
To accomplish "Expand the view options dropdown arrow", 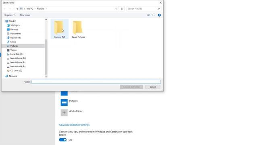I will tap(152, 15).
